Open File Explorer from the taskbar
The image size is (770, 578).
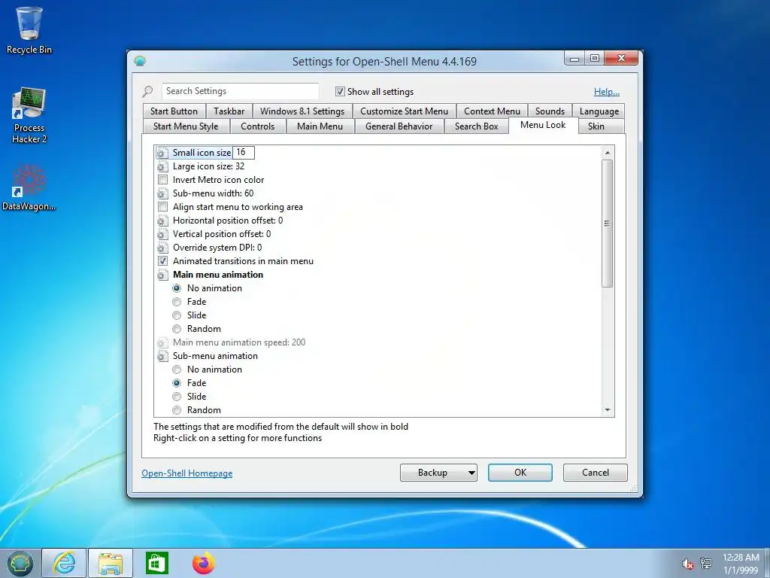pos(111,563)
